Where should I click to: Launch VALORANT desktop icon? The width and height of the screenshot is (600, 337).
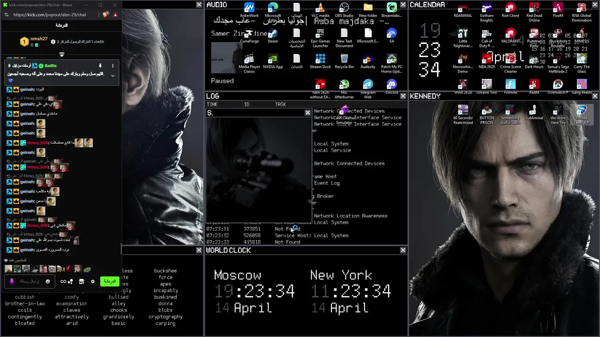click(x=510, y=36)
